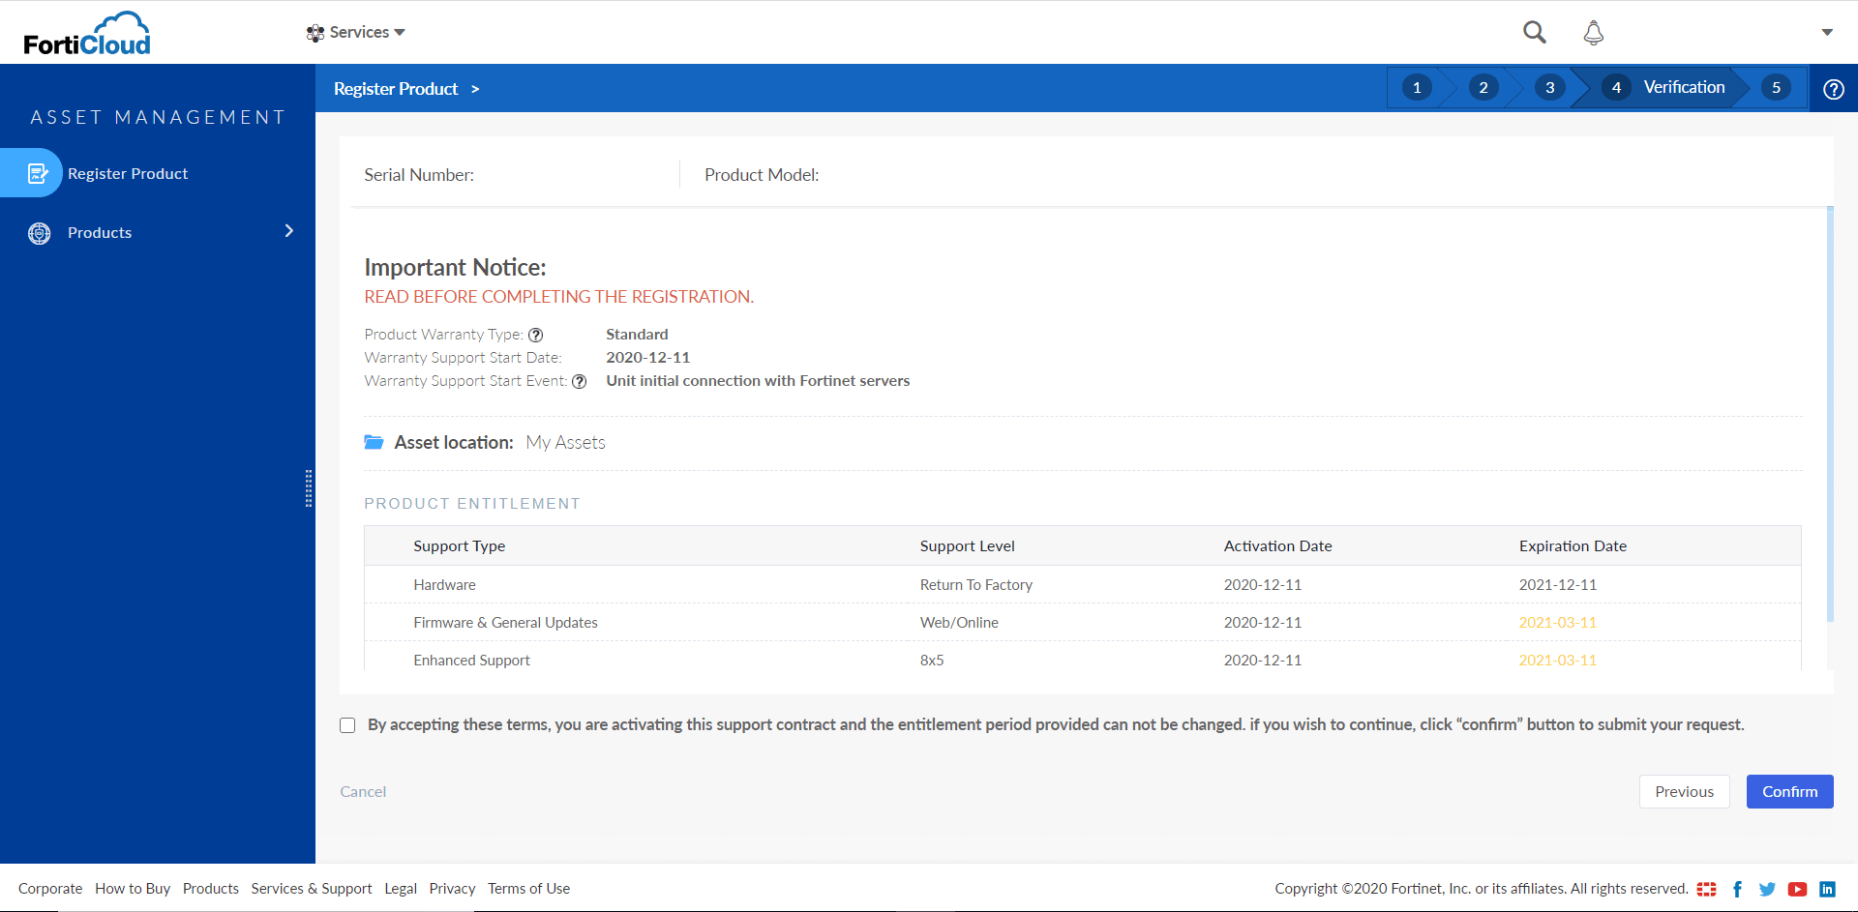Click the Support Type column header
This screenshot has width=1858, height=912.
tap(460, 546)
